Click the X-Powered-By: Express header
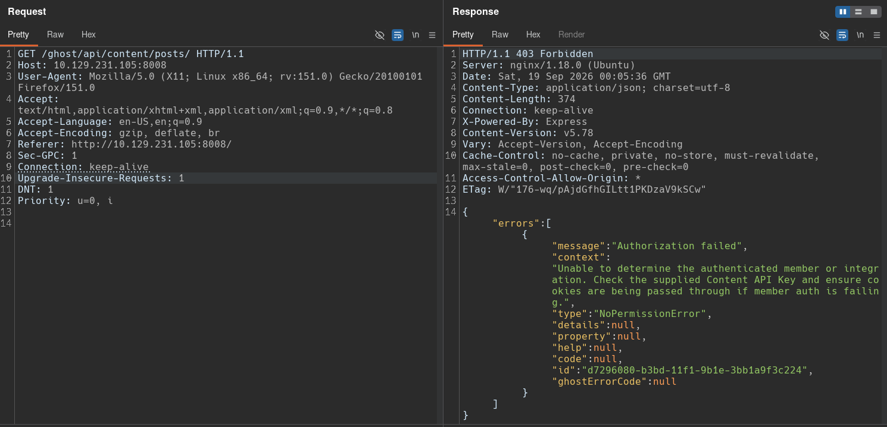The width and height of the screenshot is (887, 427). [525, 121]
